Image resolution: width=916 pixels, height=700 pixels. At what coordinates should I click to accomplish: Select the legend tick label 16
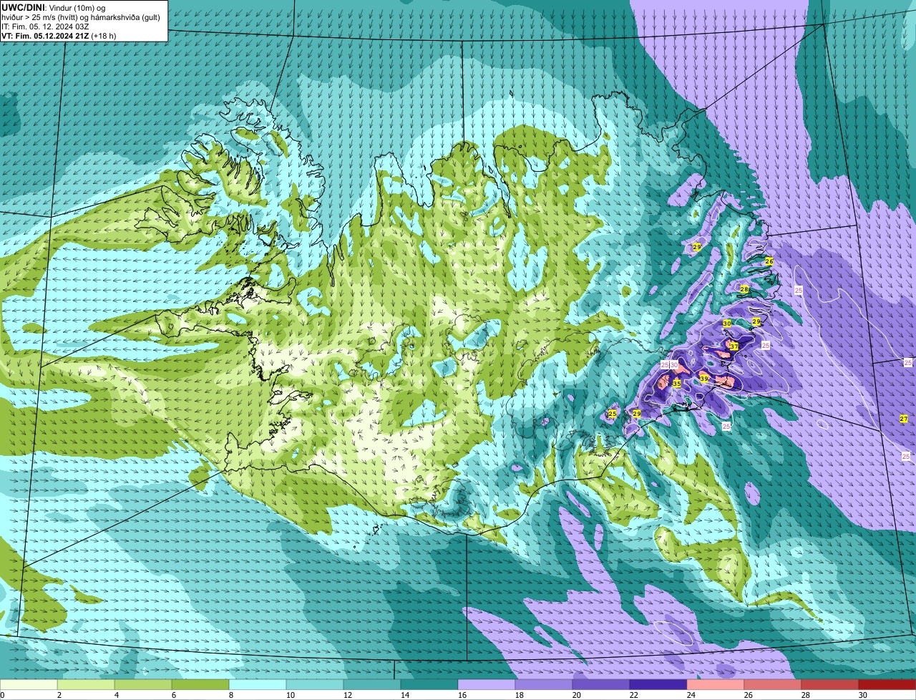[462, 695]
